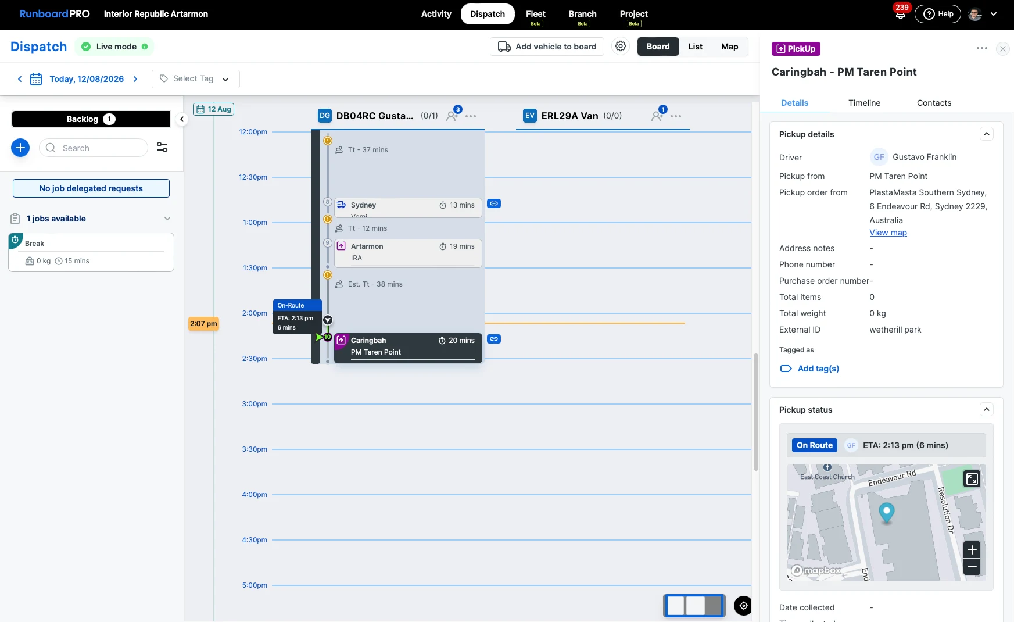Open notifications inbox with 239 badge
Viewport: 1014px width, 622px height.
click(x=900, y=15)
